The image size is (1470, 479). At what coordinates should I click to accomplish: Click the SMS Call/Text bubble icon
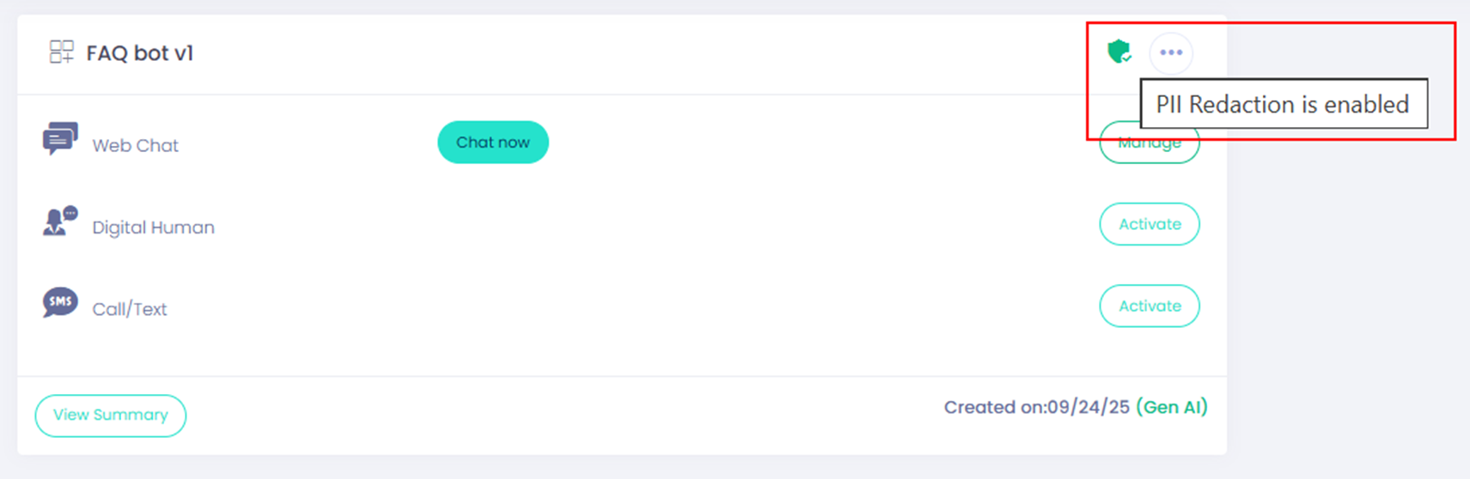[x=60, y=303]
